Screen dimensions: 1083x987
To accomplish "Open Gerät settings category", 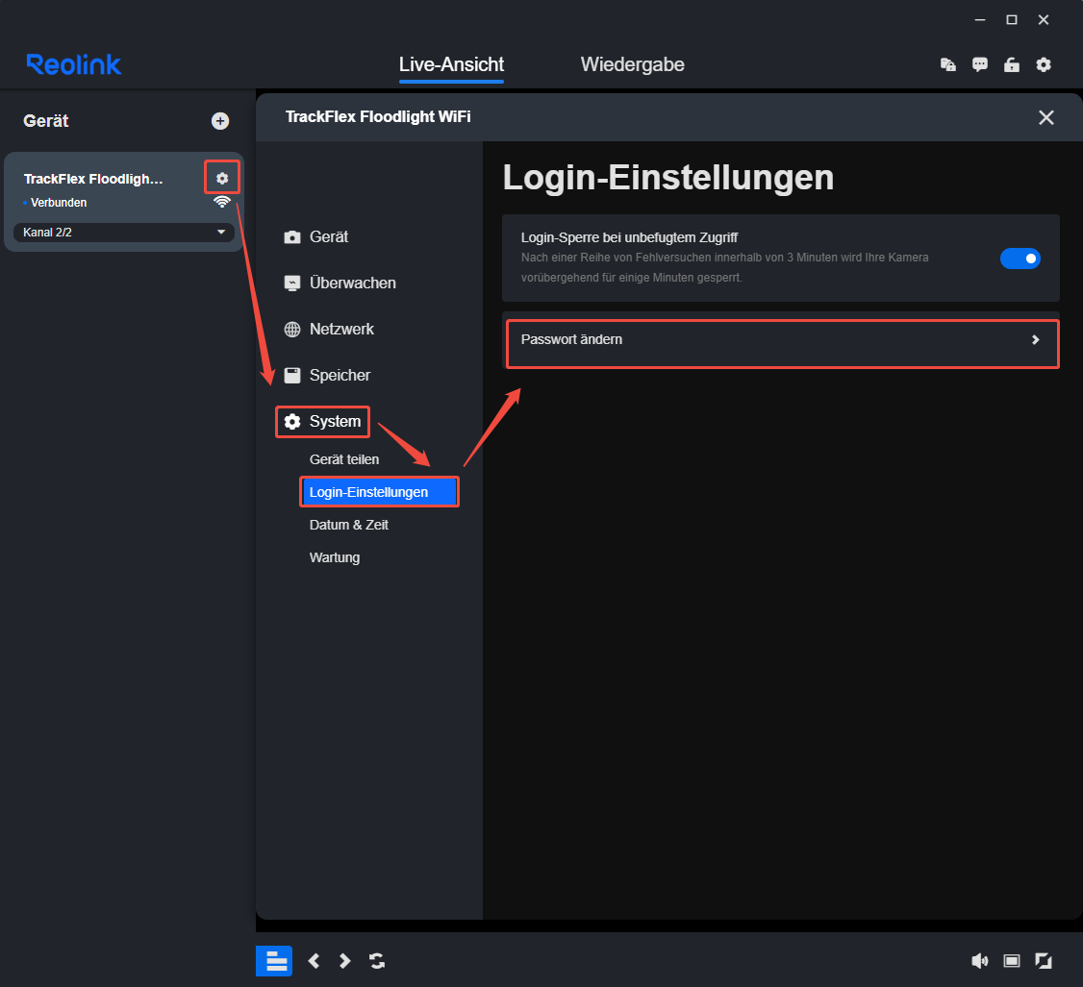I will 329,236.
